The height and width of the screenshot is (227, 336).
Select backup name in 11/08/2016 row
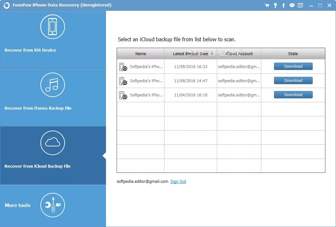click(x=146, y=81)
